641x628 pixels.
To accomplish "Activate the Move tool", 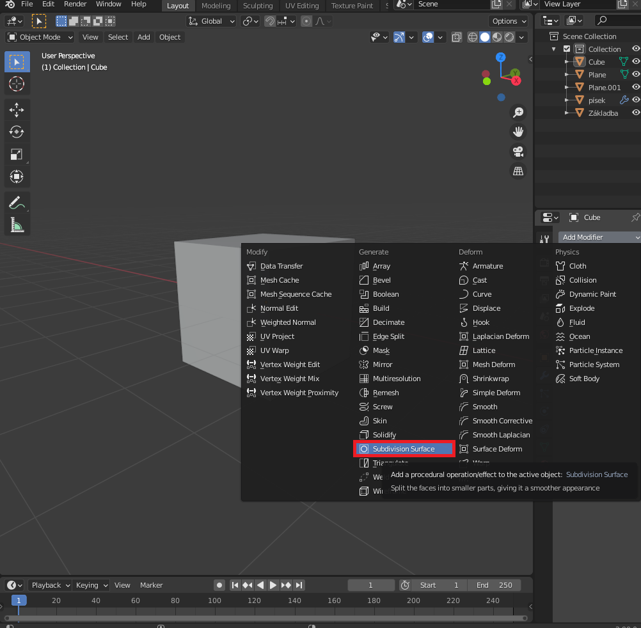I will coord(17,110).
